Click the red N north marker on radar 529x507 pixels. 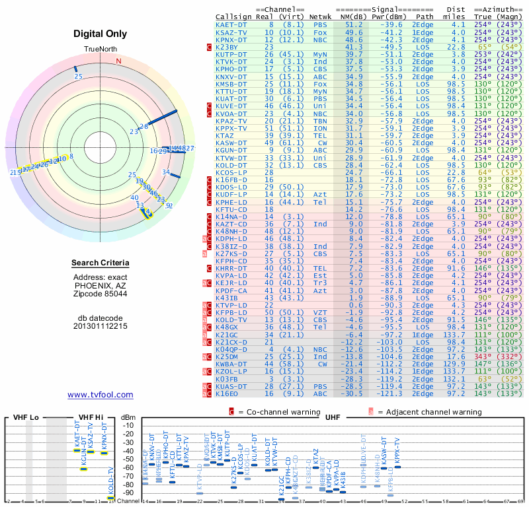(x=119, y=61)
